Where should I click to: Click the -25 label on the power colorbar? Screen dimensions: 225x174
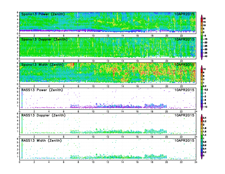tap(205, 46)
